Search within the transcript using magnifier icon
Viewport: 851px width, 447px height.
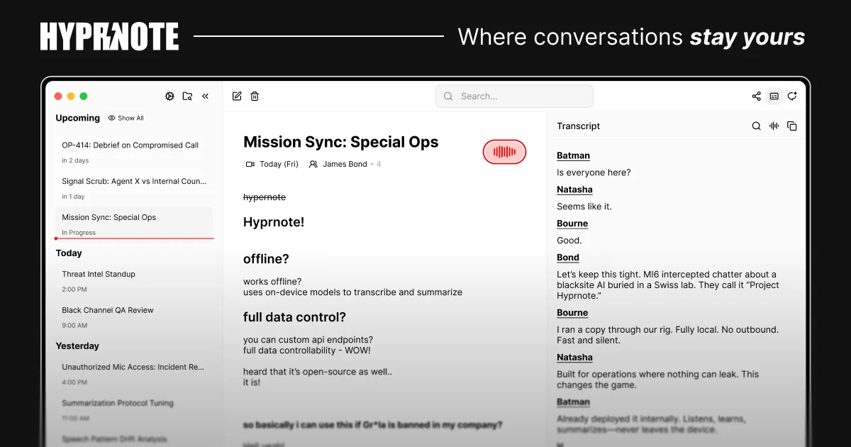(x=756, y=126)
